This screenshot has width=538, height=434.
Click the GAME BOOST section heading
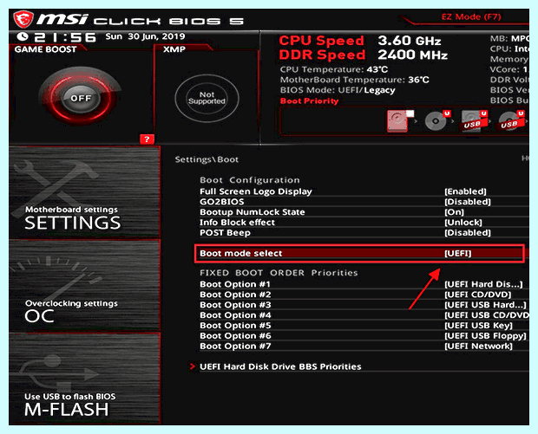[x=45, y=49]
